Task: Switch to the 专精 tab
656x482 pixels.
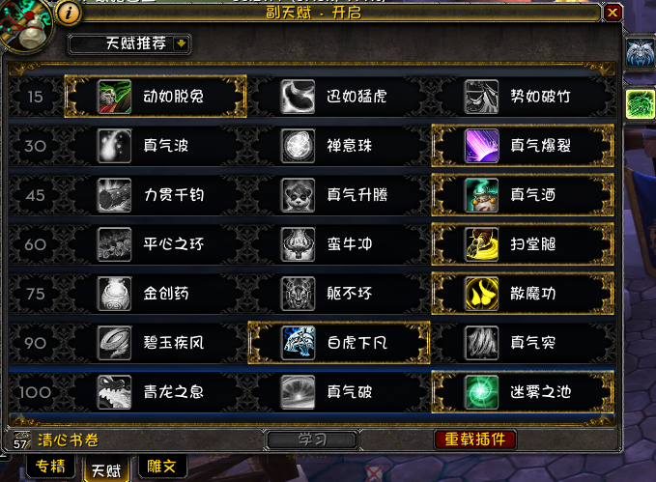Action: point(50,466)
